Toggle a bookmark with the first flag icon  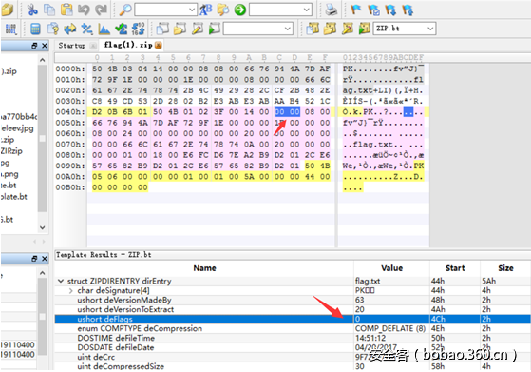(355, 10)
